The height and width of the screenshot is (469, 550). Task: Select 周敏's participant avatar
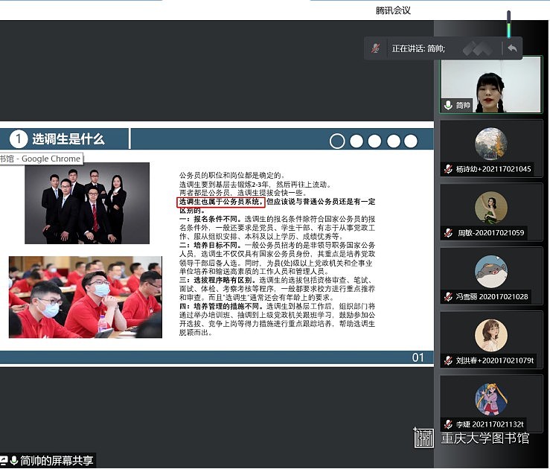pyautogui.click(x=490, y=208)
